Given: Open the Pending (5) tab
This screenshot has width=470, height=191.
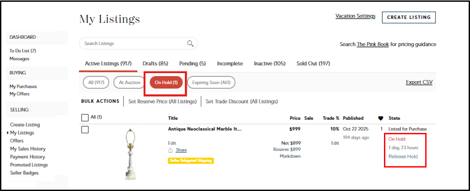Looking at the screenshot, I should 192,63.
